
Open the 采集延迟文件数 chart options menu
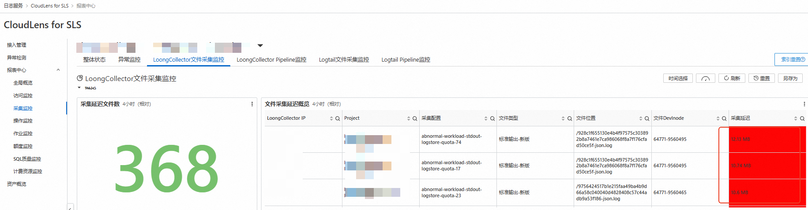252,104
